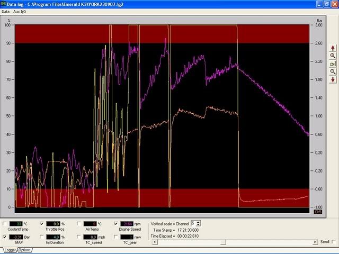Click the red up arrow button
The height and width of the screenshot is (254, 339).
tap(333, 48)
